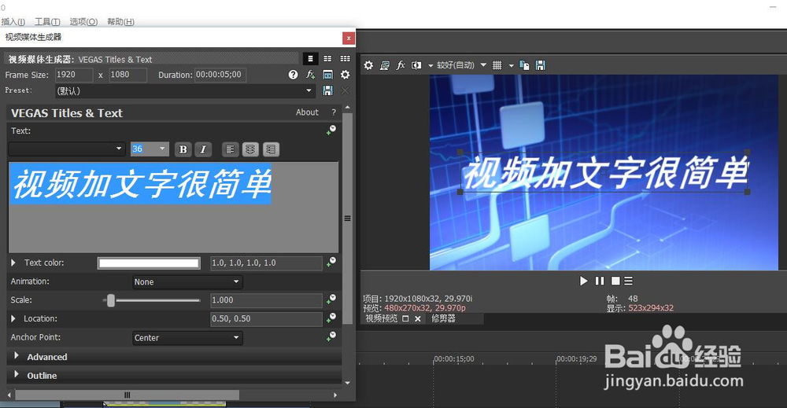This screenshot has height=408, width=787.
Task: Open media generator settings gear
Action: pos(345,75)
